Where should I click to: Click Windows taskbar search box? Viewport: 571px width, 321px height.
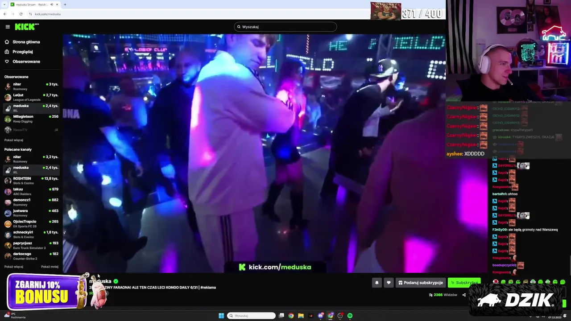(x=251, y=316)
